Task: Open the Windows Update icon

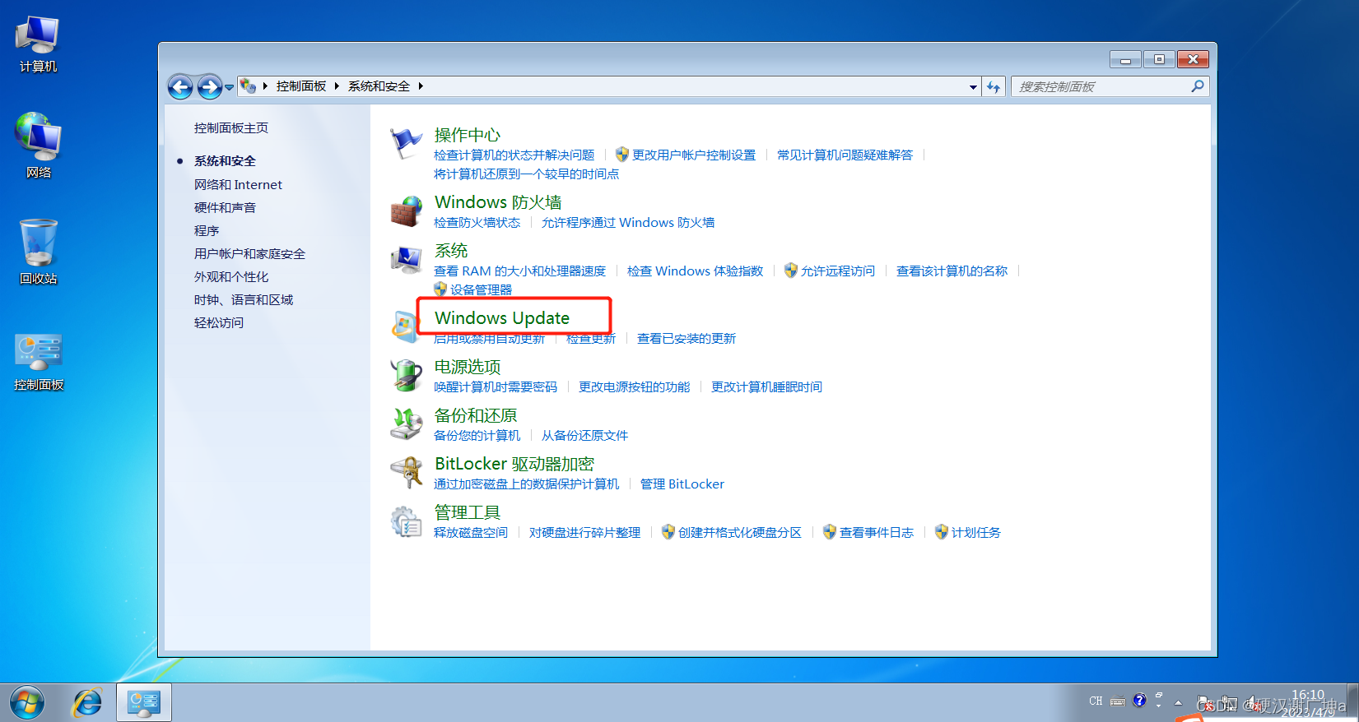Action: 404,327
